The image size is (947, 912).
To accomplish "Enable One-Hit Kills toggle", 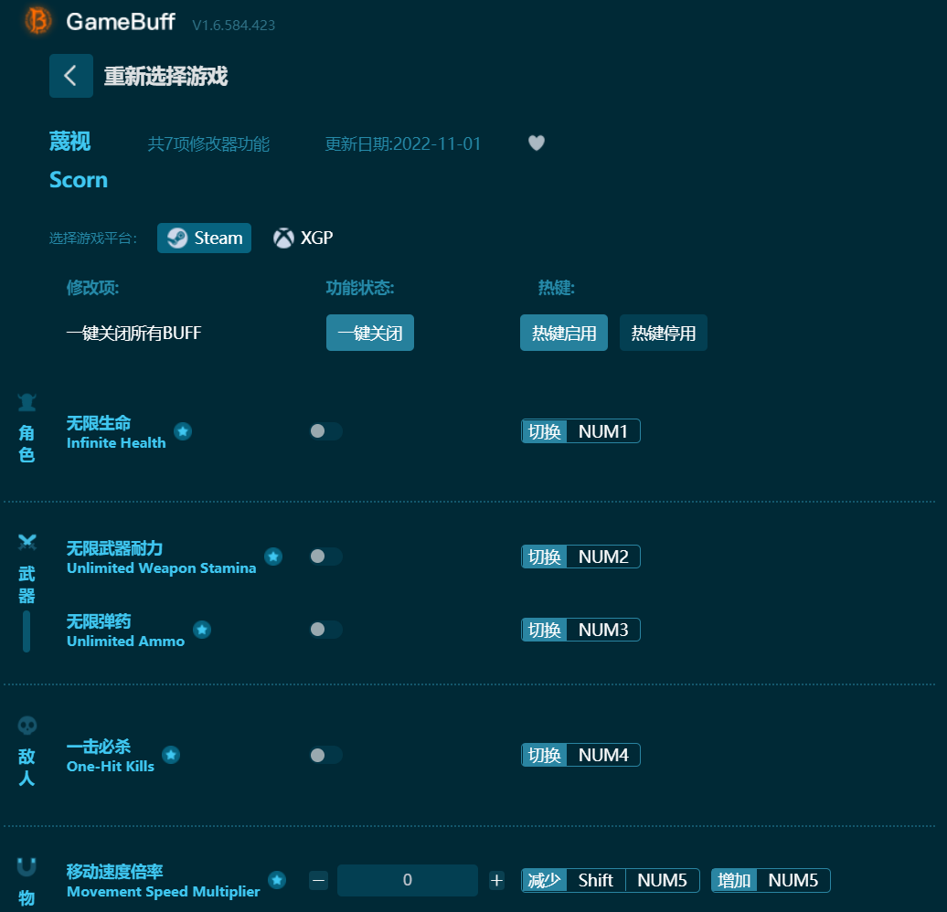I will [325, 755].
